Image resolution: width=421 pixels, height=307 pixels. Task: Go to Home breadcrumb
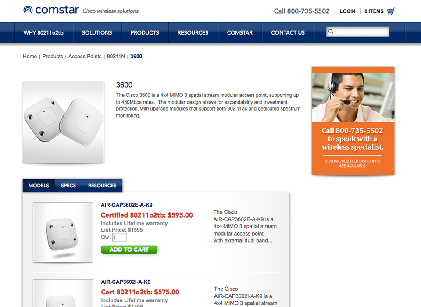[30, 57]
